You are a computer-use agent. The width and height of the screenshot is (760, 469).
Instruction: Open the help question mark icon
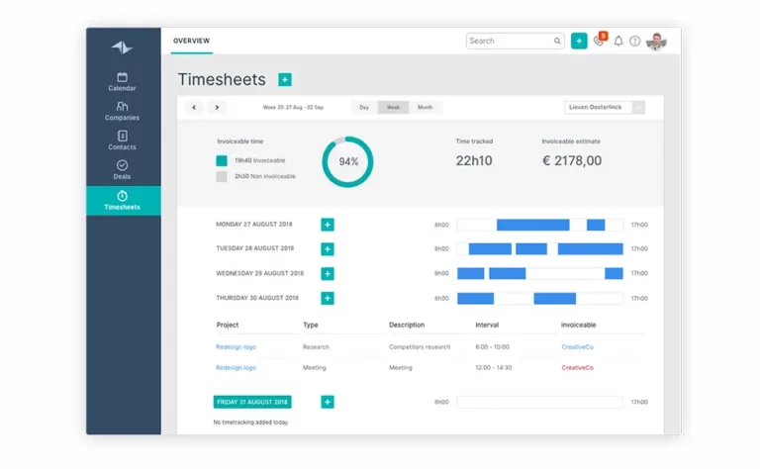[635, 42]
